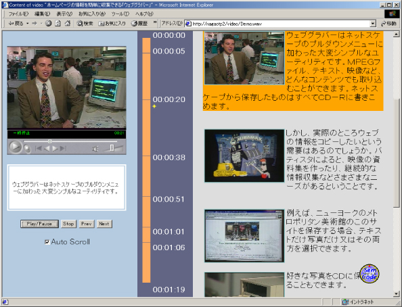Click the vertical scrollbar thumb
Image resolution: width=402 pixels, height=307 pixels.
point(396,153)
